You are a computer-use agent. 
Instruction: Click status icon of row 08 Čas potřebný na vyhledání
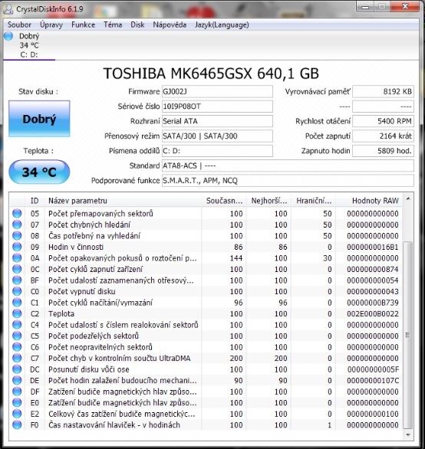point(17,236)
